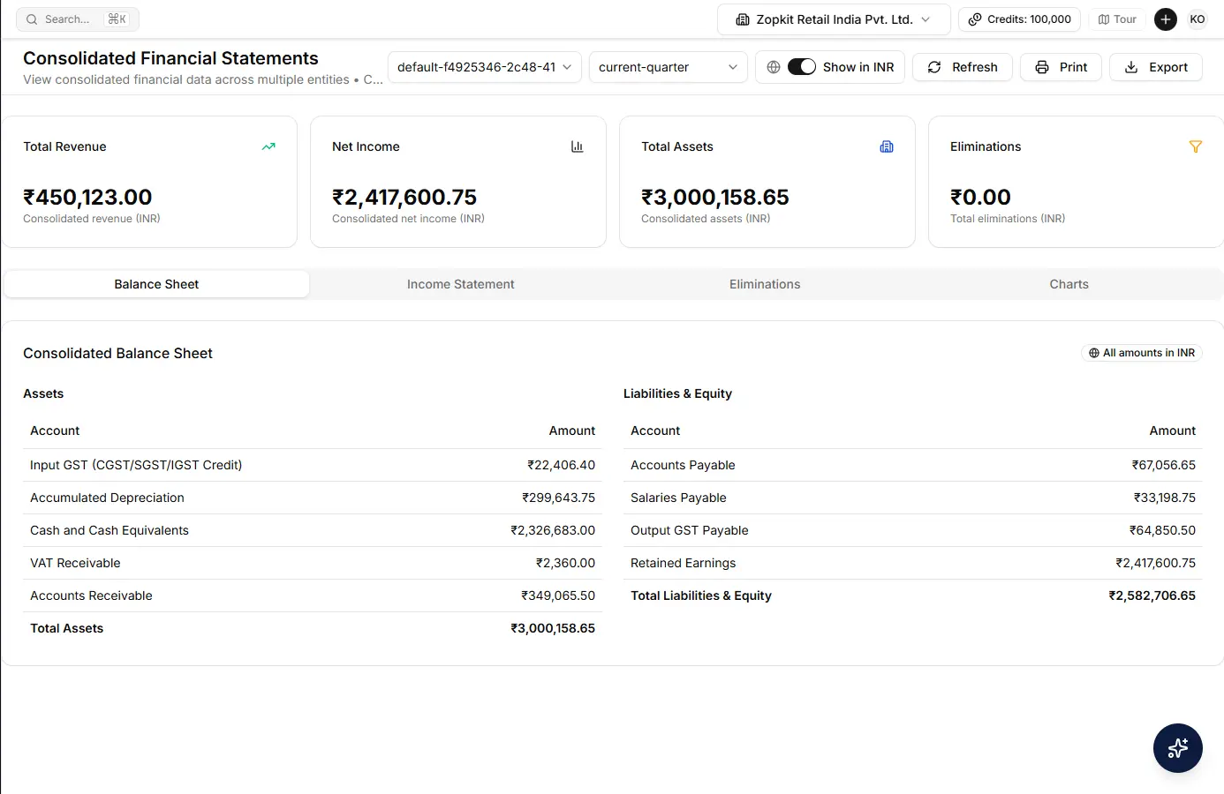Click the ₹2,582,706.65 total liabilities amount
Viewport: 1224px width, 794px height.
click(1152, 595)
